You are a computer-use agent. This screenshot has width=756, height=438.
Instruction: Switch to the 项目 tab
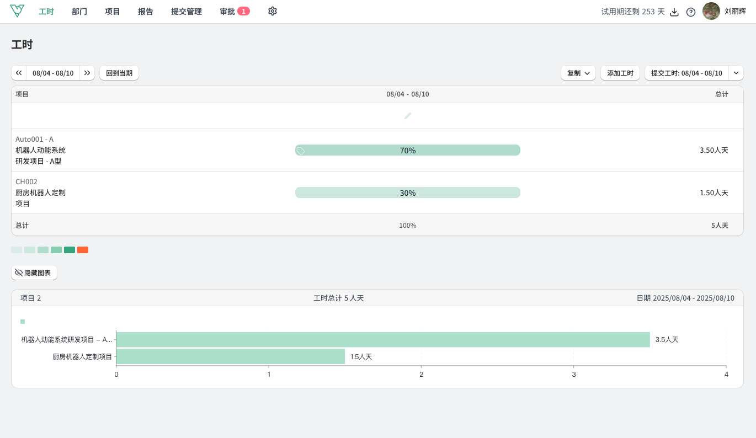pyautogui.click(x=113, y=12)
